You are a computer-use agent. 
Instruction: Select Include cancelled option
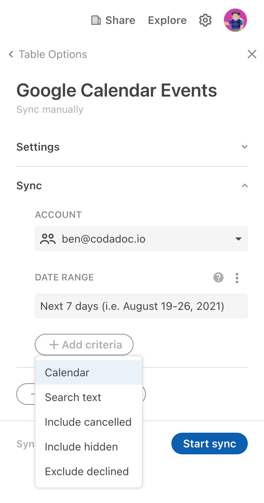point(89,422)
